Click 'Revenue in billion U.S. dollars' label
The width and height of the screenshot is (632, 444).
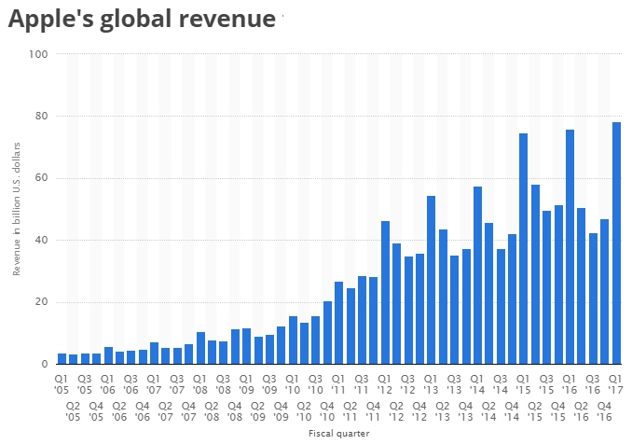(x=16, y=209)
